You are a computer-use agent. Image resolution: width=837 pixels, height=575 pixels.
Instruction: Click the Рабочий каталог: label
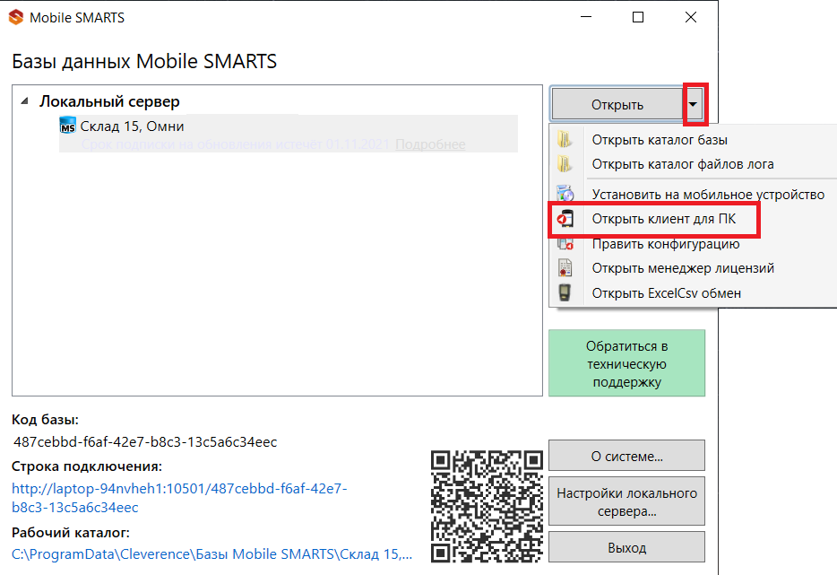point(71,533)
